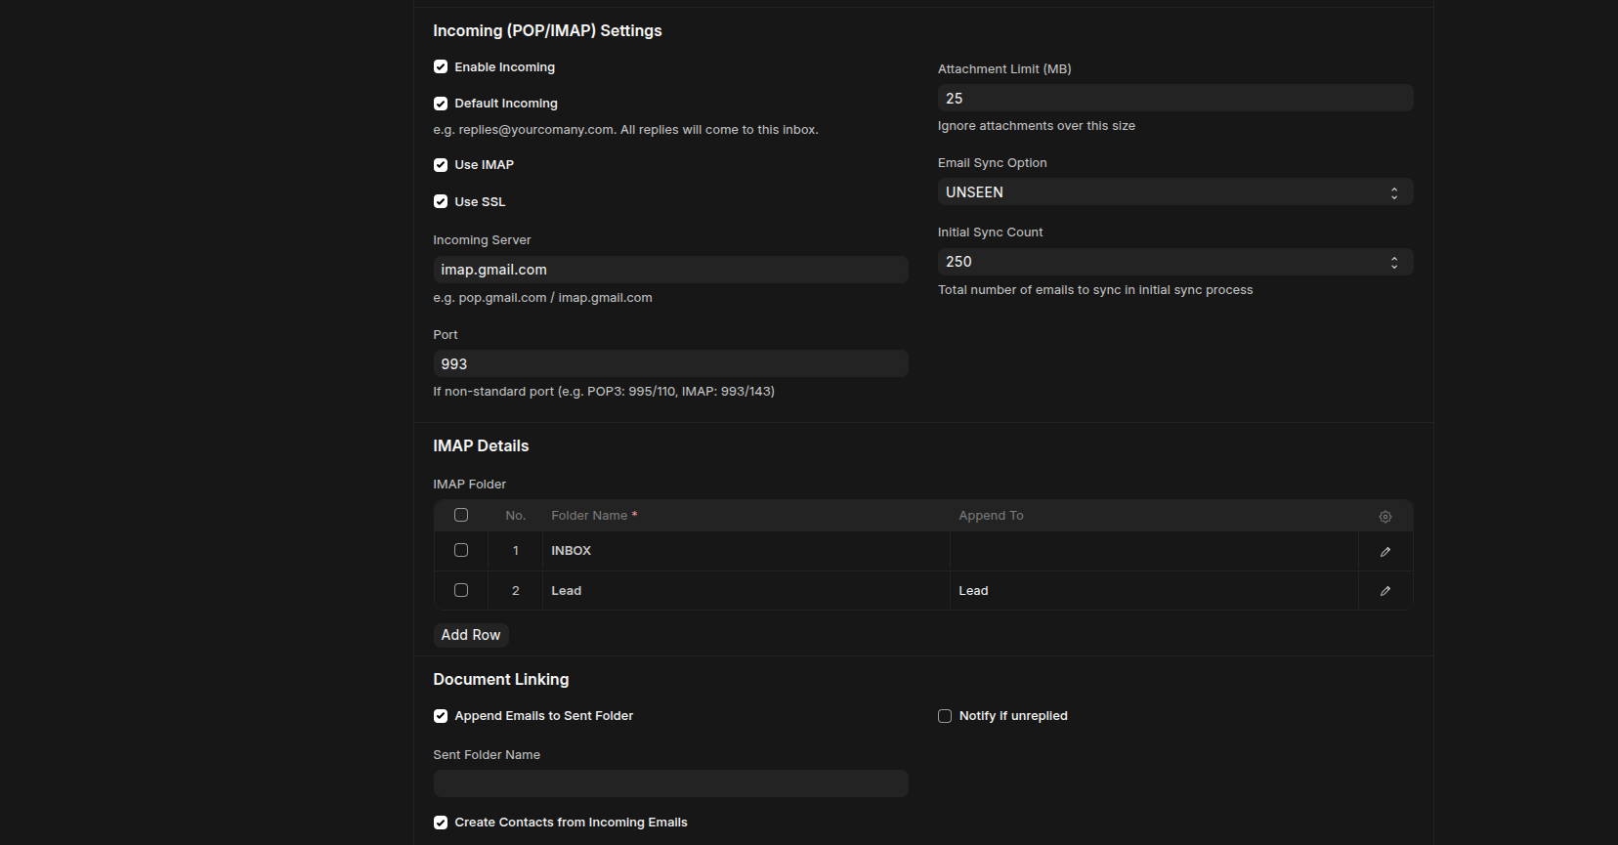Expand the Initial Sync Count dropdown
The height and width of the screenshot is (845, 1618).
coord(1174,262)
